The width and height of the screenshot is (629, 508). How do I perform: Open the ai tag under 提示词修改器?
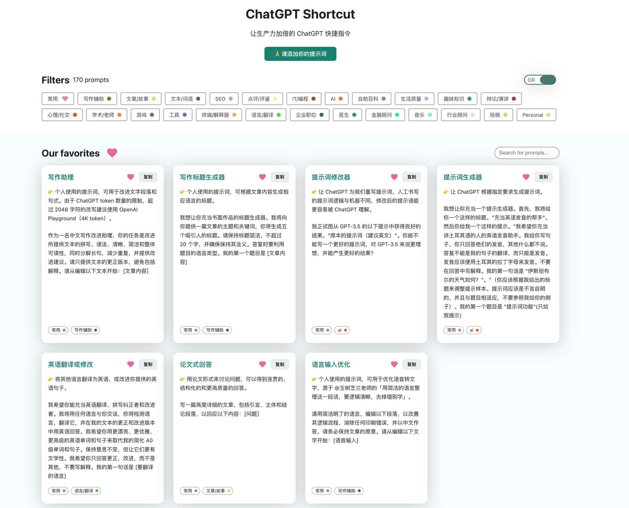pos(342,330)
